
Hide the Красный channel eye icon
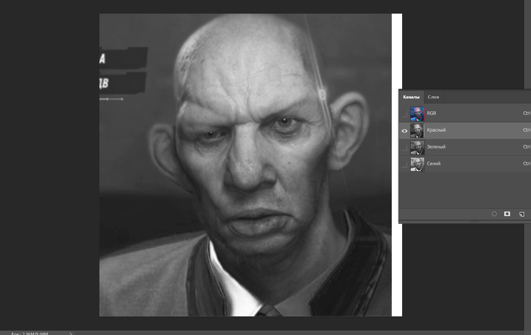404,131
